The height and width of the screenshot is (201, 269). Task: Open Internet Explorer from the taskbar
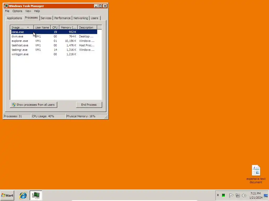pos(23,195)
